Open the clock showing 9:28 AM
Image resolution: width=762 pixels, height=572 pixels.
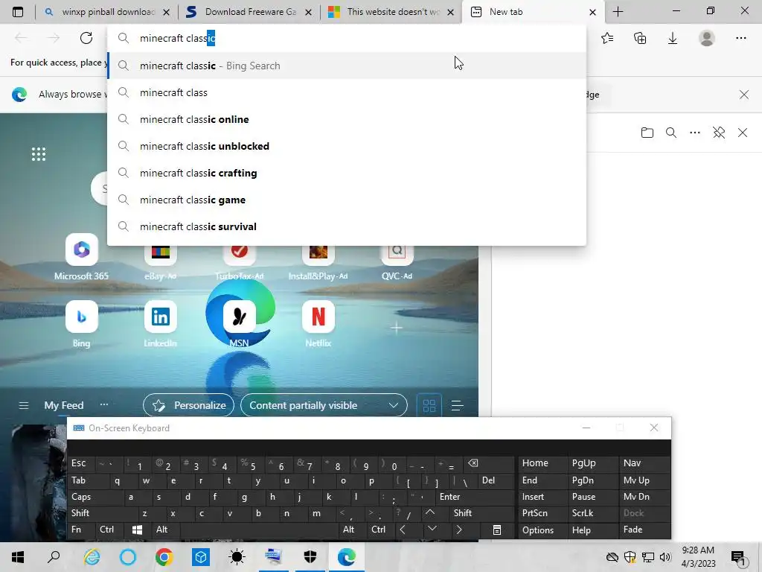698,557
